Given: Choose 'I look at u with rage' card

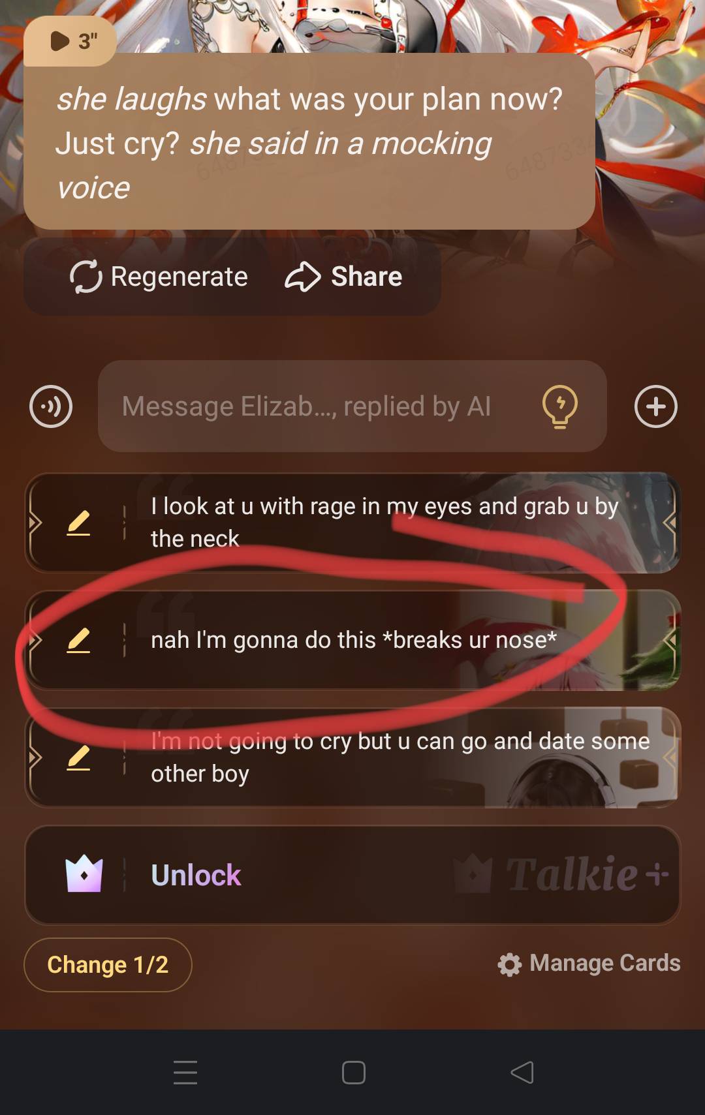Looking at the screenshot, I should pos(352,523).
